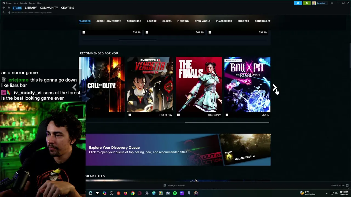Open the 4K downloader taskbar icon

point(147,193)
